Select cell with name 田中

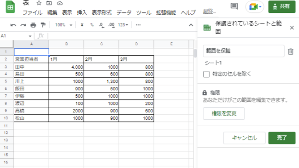coord(31,67)
